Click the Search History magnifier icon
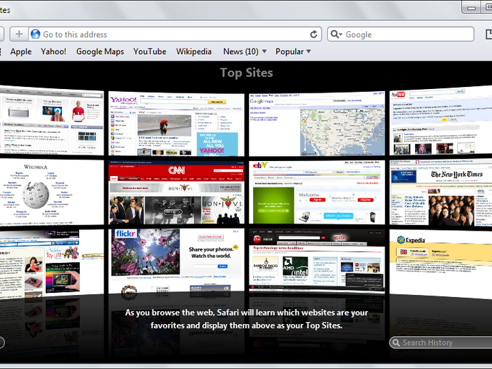Viewport: 492px width, 369px height. 396,343
